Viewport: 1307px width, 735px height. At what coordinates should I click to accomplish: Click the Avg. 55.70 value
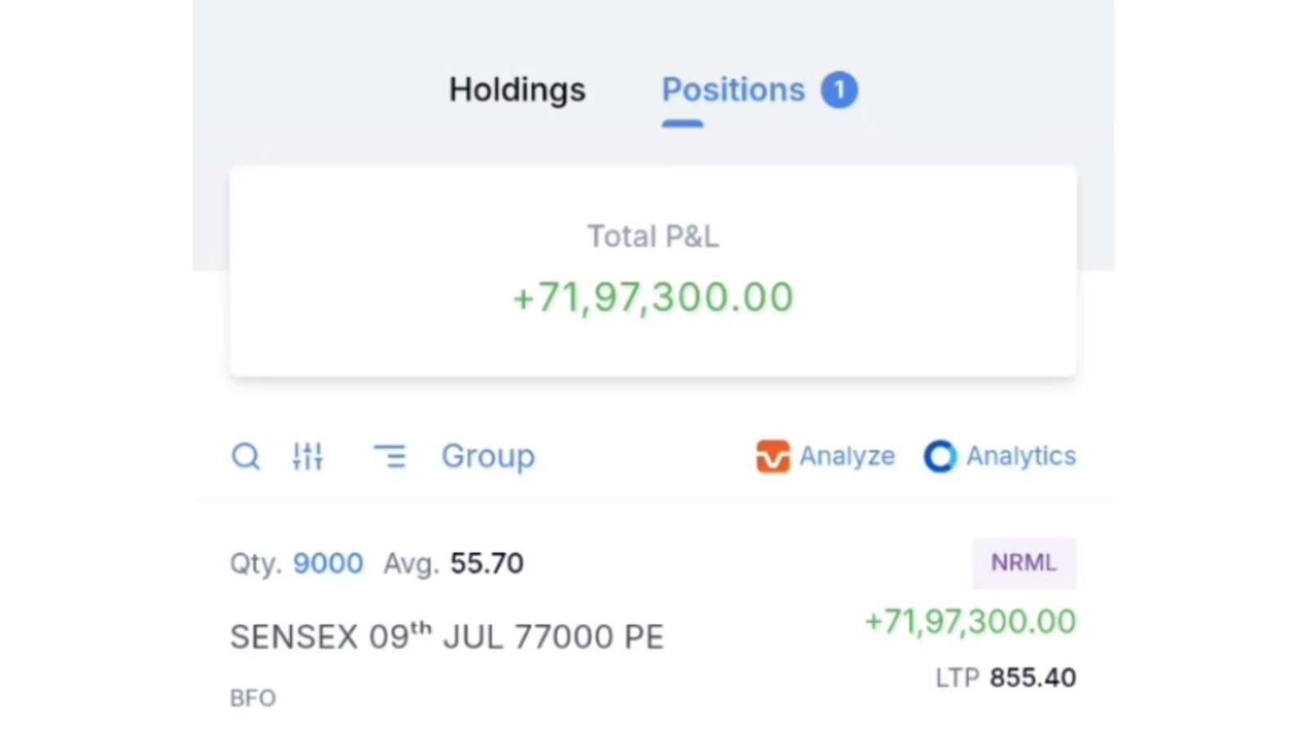487,563
